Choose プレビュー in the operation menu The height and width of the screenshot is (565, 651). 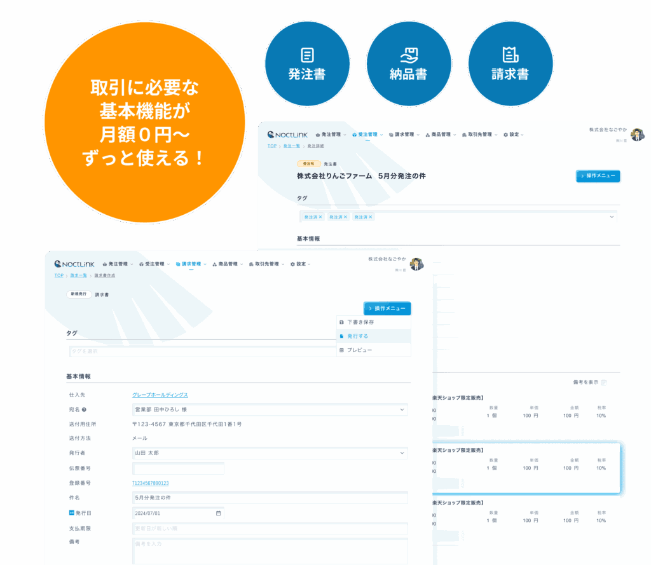coord(359,350)
